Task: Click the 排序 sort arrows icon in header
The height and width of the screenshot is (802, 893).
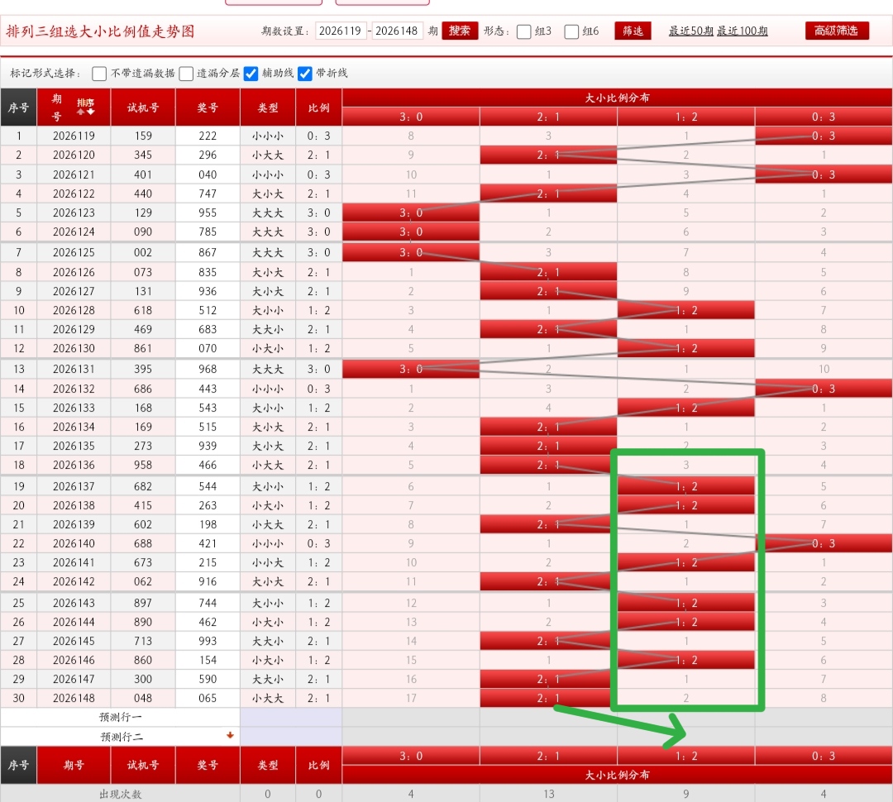Action: pos(85,107)
